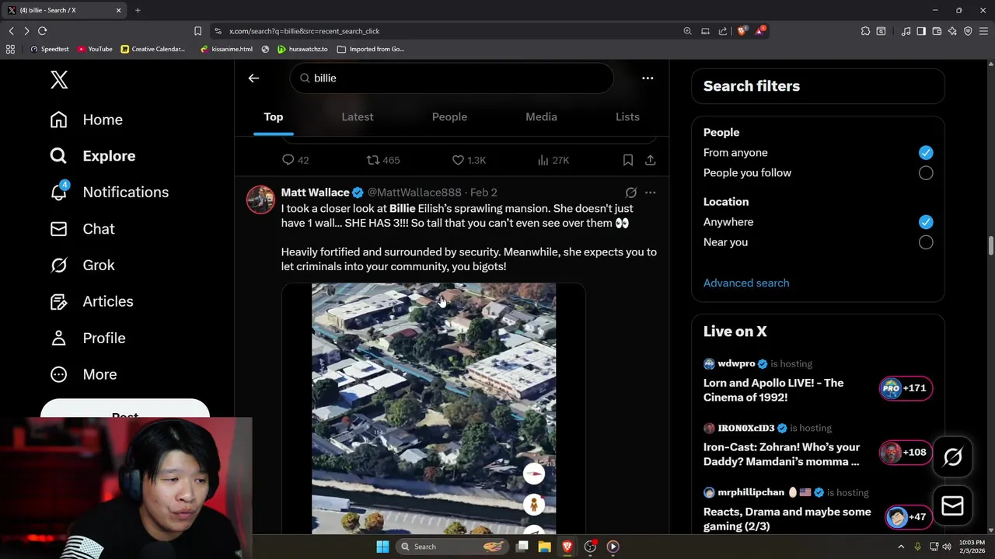995x559 pixels.
Task: Switch to the Lists tab
Action: coord(627,117)
